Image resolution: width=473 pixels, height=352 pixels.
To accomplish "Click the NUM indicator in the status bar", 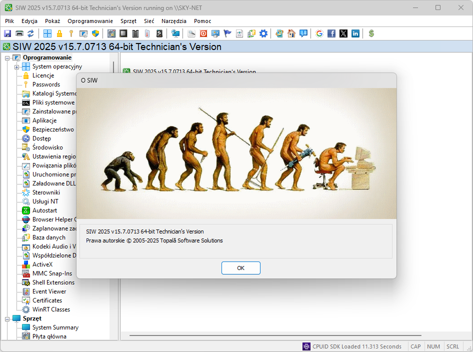I will [x=433, y=346].
